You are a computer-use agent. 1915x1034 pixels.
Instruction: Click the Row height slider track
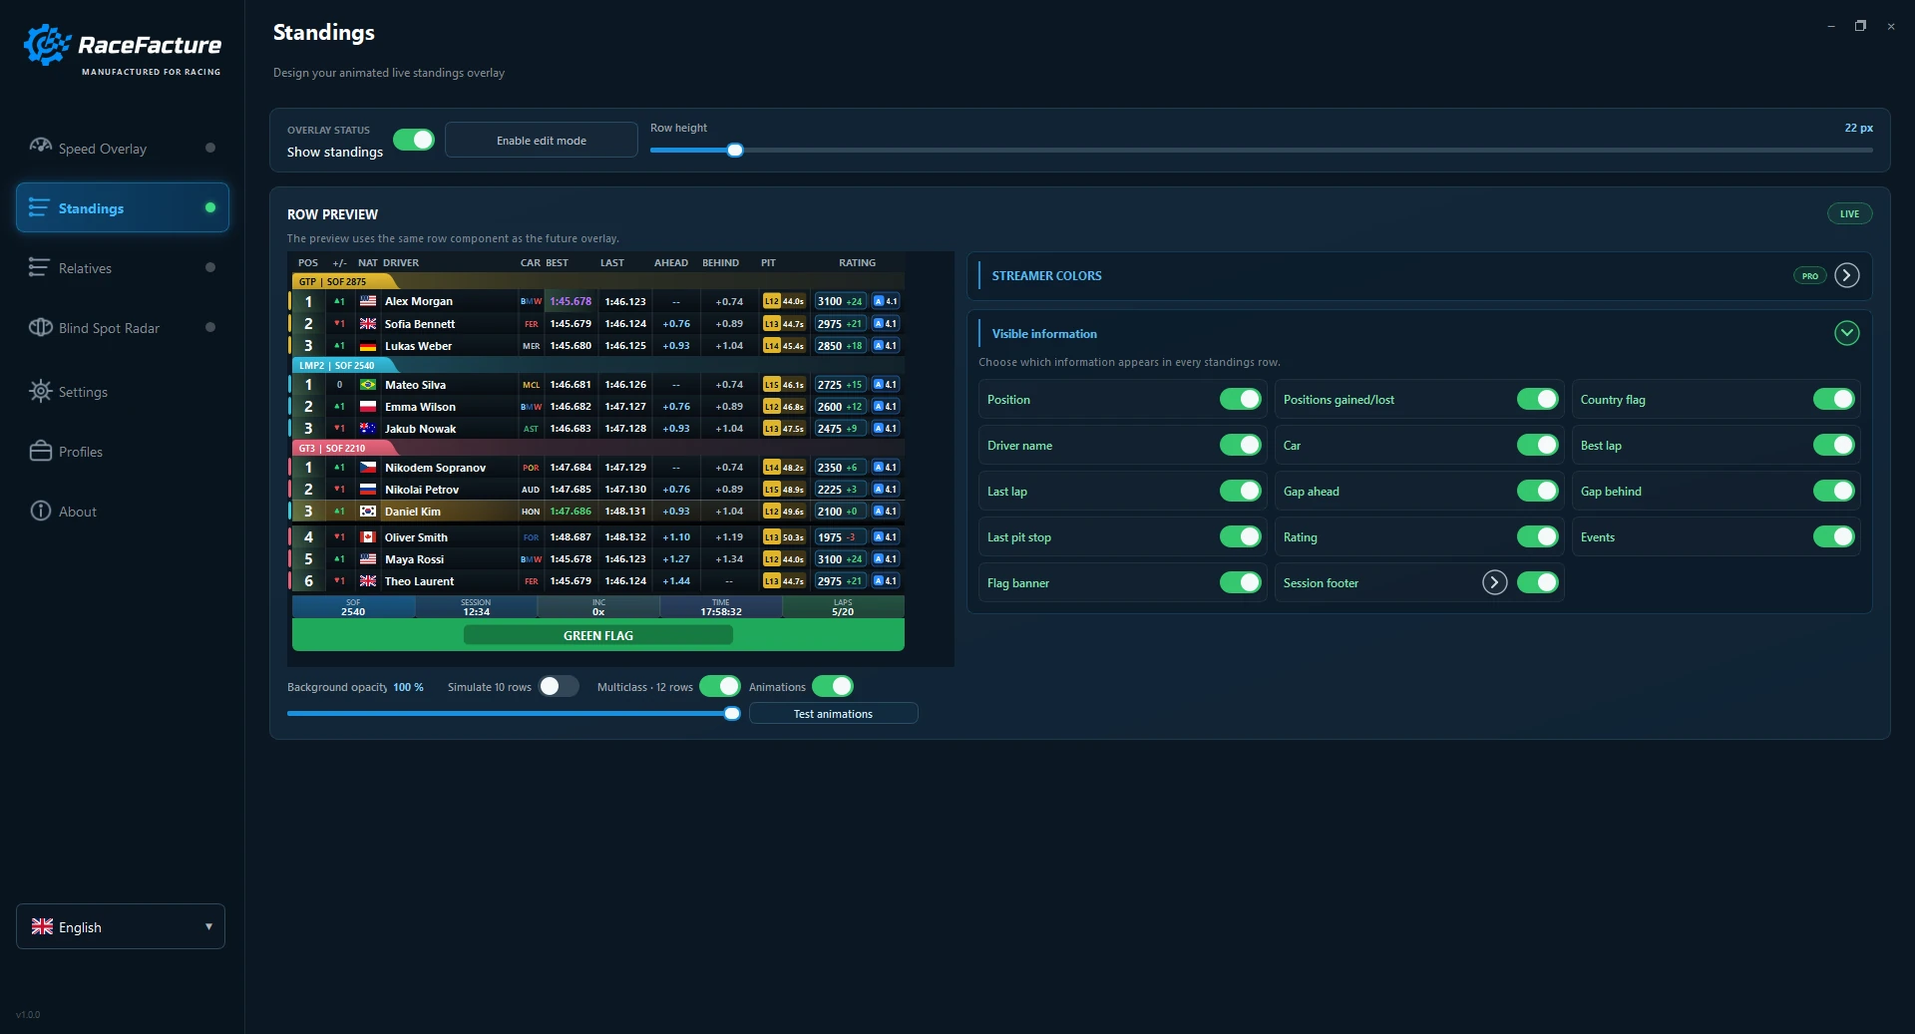[1262, 151]
